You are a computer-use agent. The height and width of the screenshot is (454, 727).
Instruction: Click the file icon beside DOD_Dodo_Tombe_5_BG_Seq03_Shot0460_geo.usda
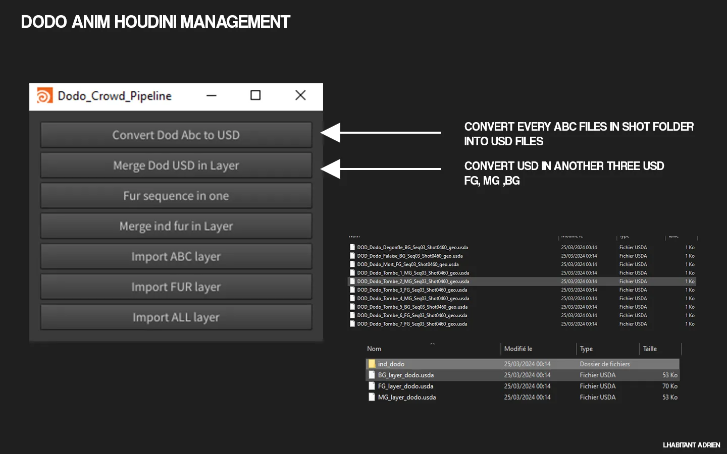point(352,307)
